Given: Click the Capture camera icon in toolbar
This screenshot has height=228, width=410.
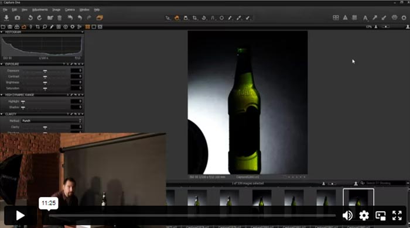Looking at the screenshot, I should point(17,18).
